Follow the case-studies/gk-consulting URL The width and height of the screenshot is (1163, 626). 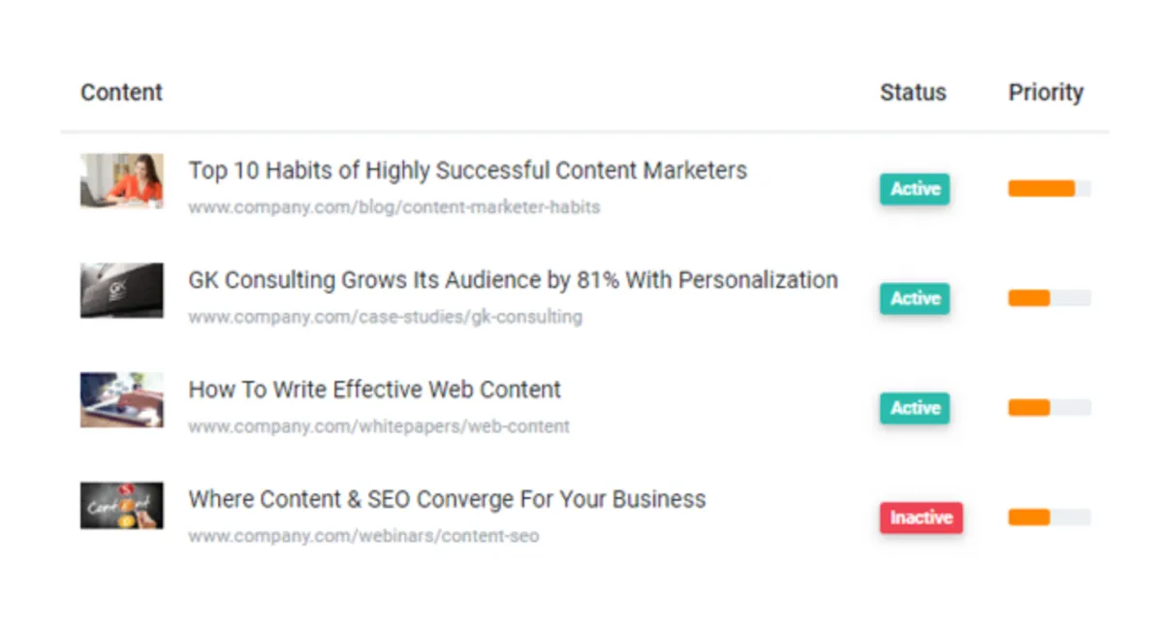[385, 317]
